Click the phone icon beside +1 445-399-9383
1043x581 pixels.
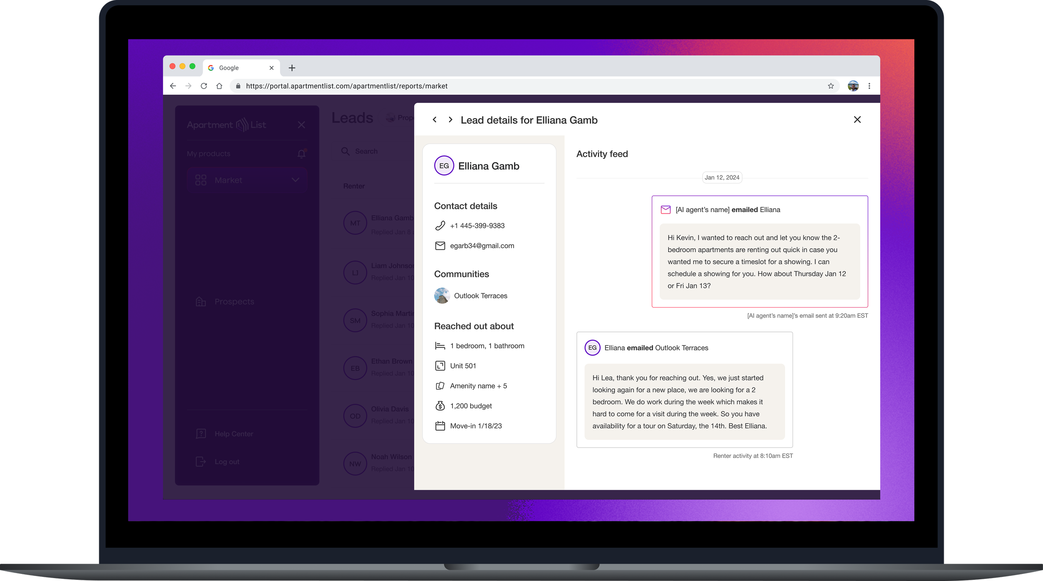coord(440,225)
